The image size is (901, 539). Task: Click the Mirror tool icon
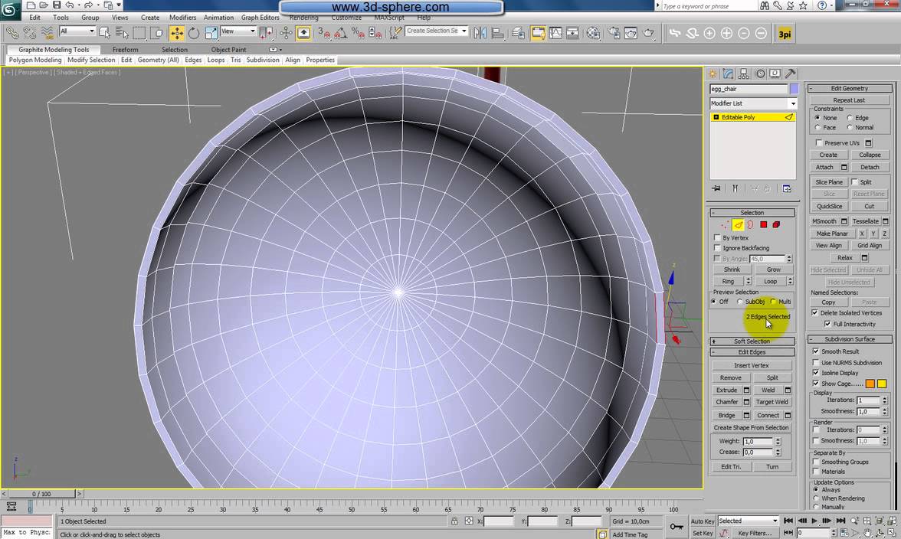[x=480, y=33]
